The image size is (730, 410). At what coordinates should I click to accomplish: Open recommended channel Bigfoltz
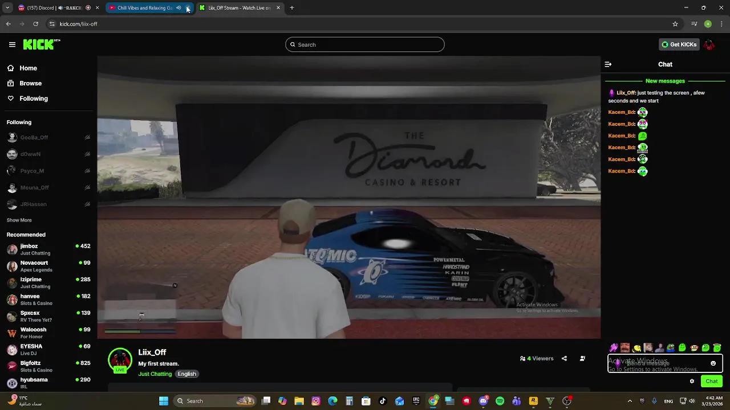tap(48, 366)
